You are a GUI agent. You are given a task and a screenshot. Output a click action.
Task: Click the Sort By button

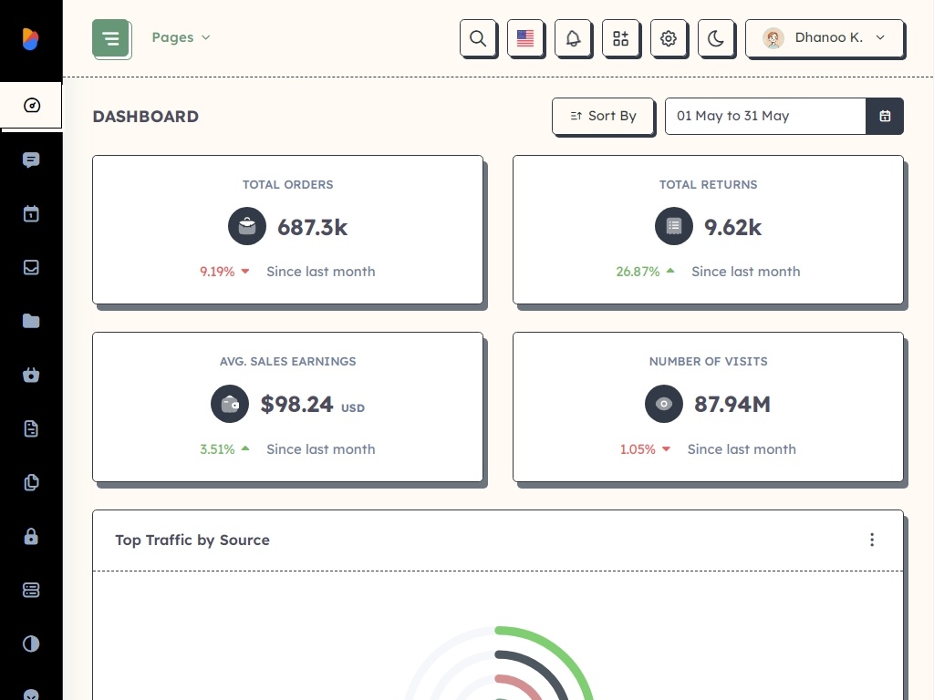(x=602, y=116)
